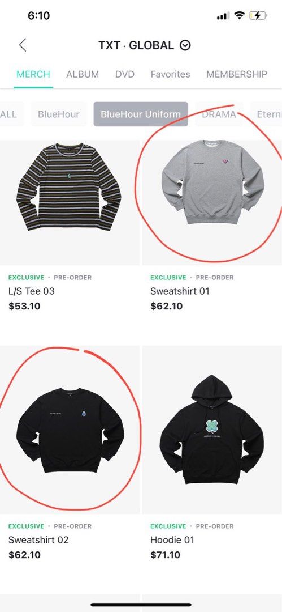282x612 pixels.
Task: Tap the Wi-Fi status icon
Action: point(240,16)
